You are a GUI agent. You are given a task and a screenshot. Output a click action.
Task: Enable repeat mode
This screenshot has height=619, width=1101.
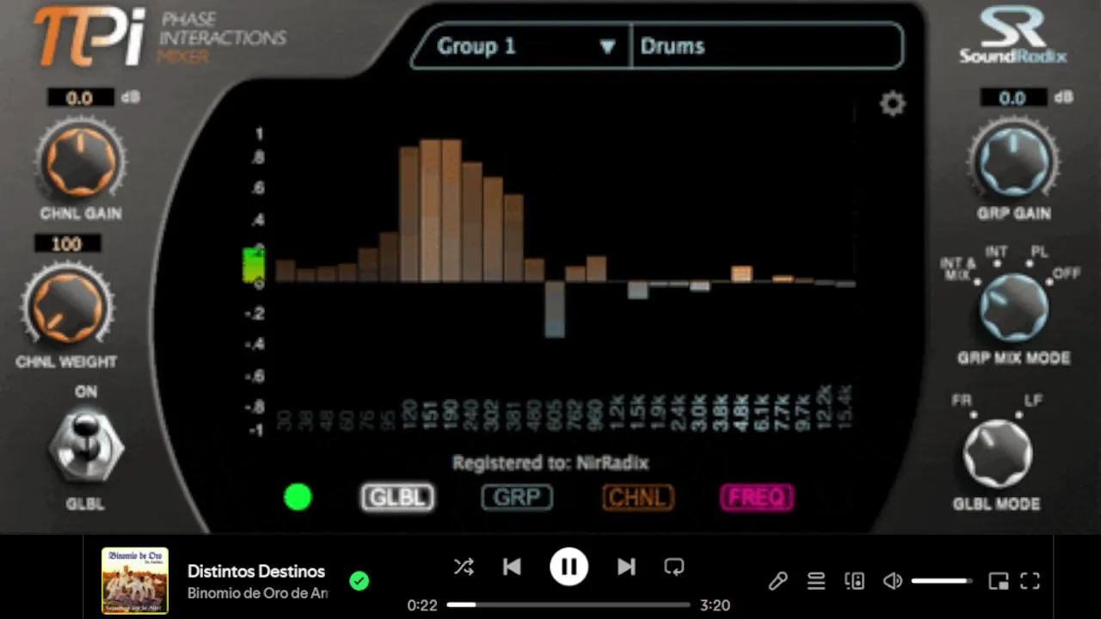(x=674, y=567)
